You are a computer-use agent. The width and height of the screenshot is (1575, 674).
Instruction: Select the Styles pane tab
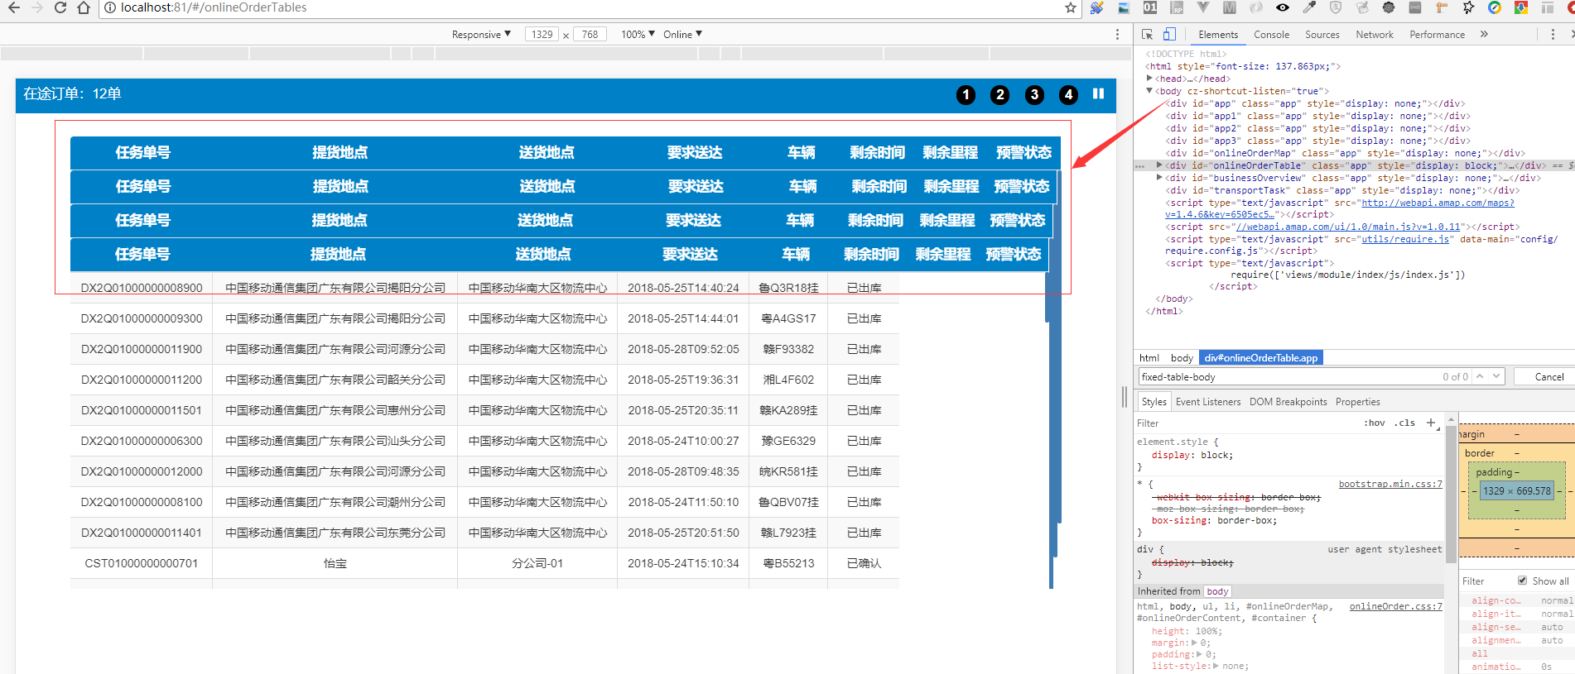[x=1154, y=402]
